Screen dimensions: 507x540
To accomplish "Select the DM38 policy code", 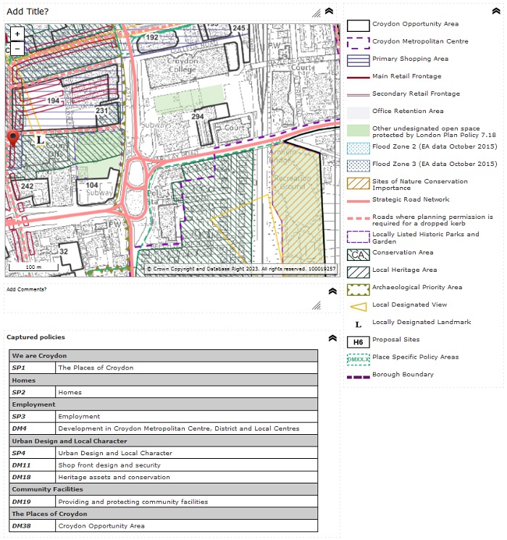I will (21, 526).
